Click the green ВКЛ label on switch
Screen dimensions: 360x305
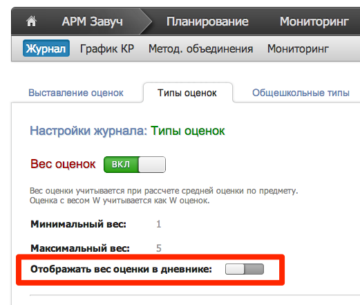point(121,165)
